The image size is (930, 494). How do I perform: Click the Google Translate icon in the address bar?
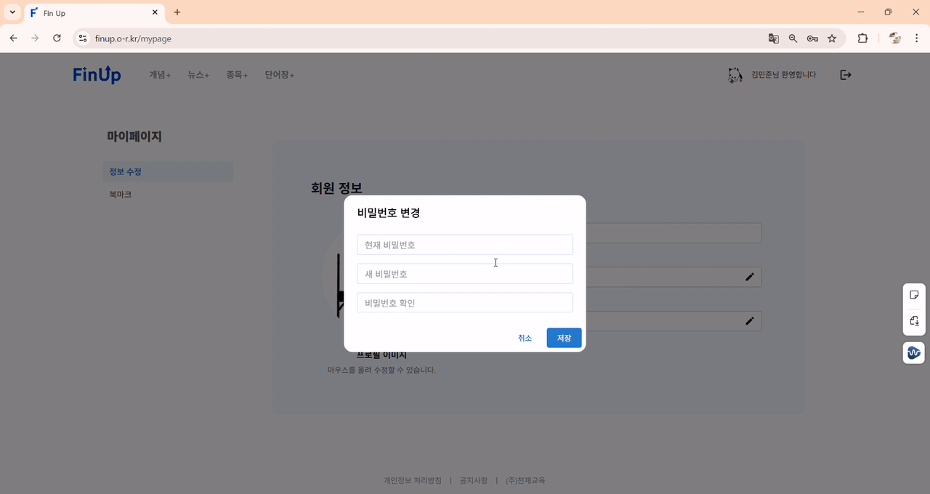point(772,39)
